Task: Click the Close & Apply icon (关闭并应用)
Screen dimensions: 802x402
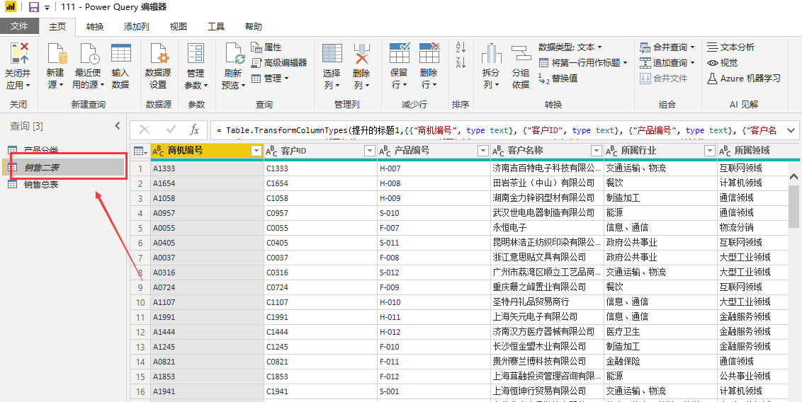Action: click(19, 54)
